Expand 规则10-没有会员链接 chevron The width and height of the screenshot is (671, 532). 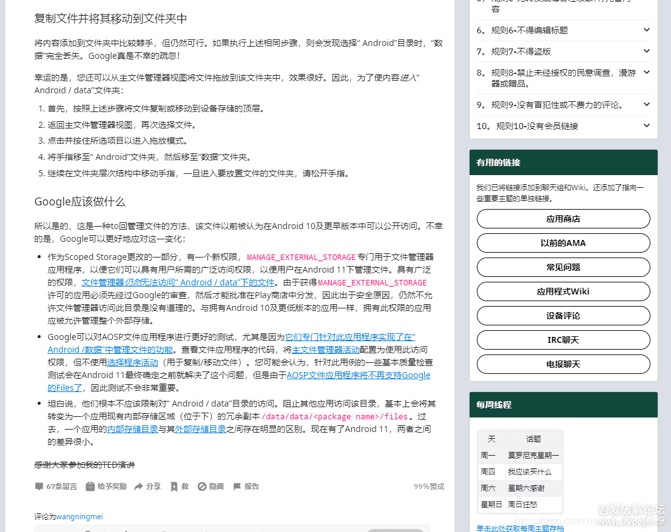pyautogui.click(x=647, y=125)
